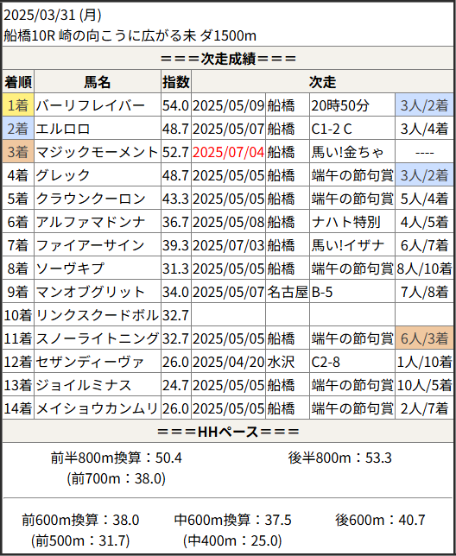The width and height of the screenshot is (456, 556).
Task: Click エルロロ's next race C1-2 C
Action: (x=332, y=130)
